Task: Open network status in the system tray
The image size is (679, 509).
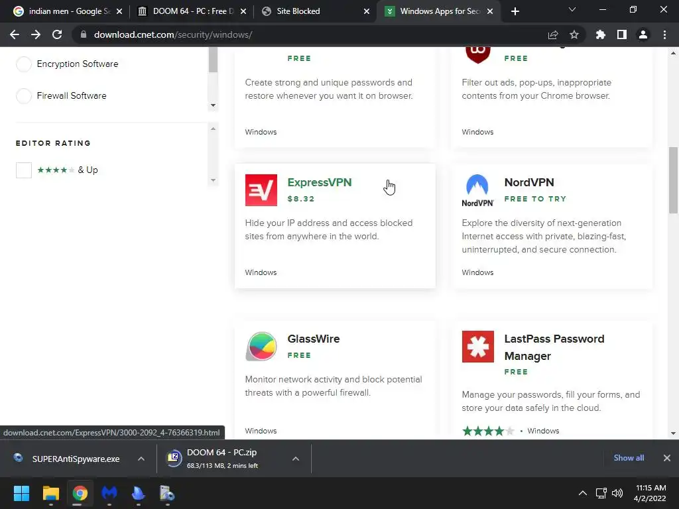Action: click(x=601, y=493)
